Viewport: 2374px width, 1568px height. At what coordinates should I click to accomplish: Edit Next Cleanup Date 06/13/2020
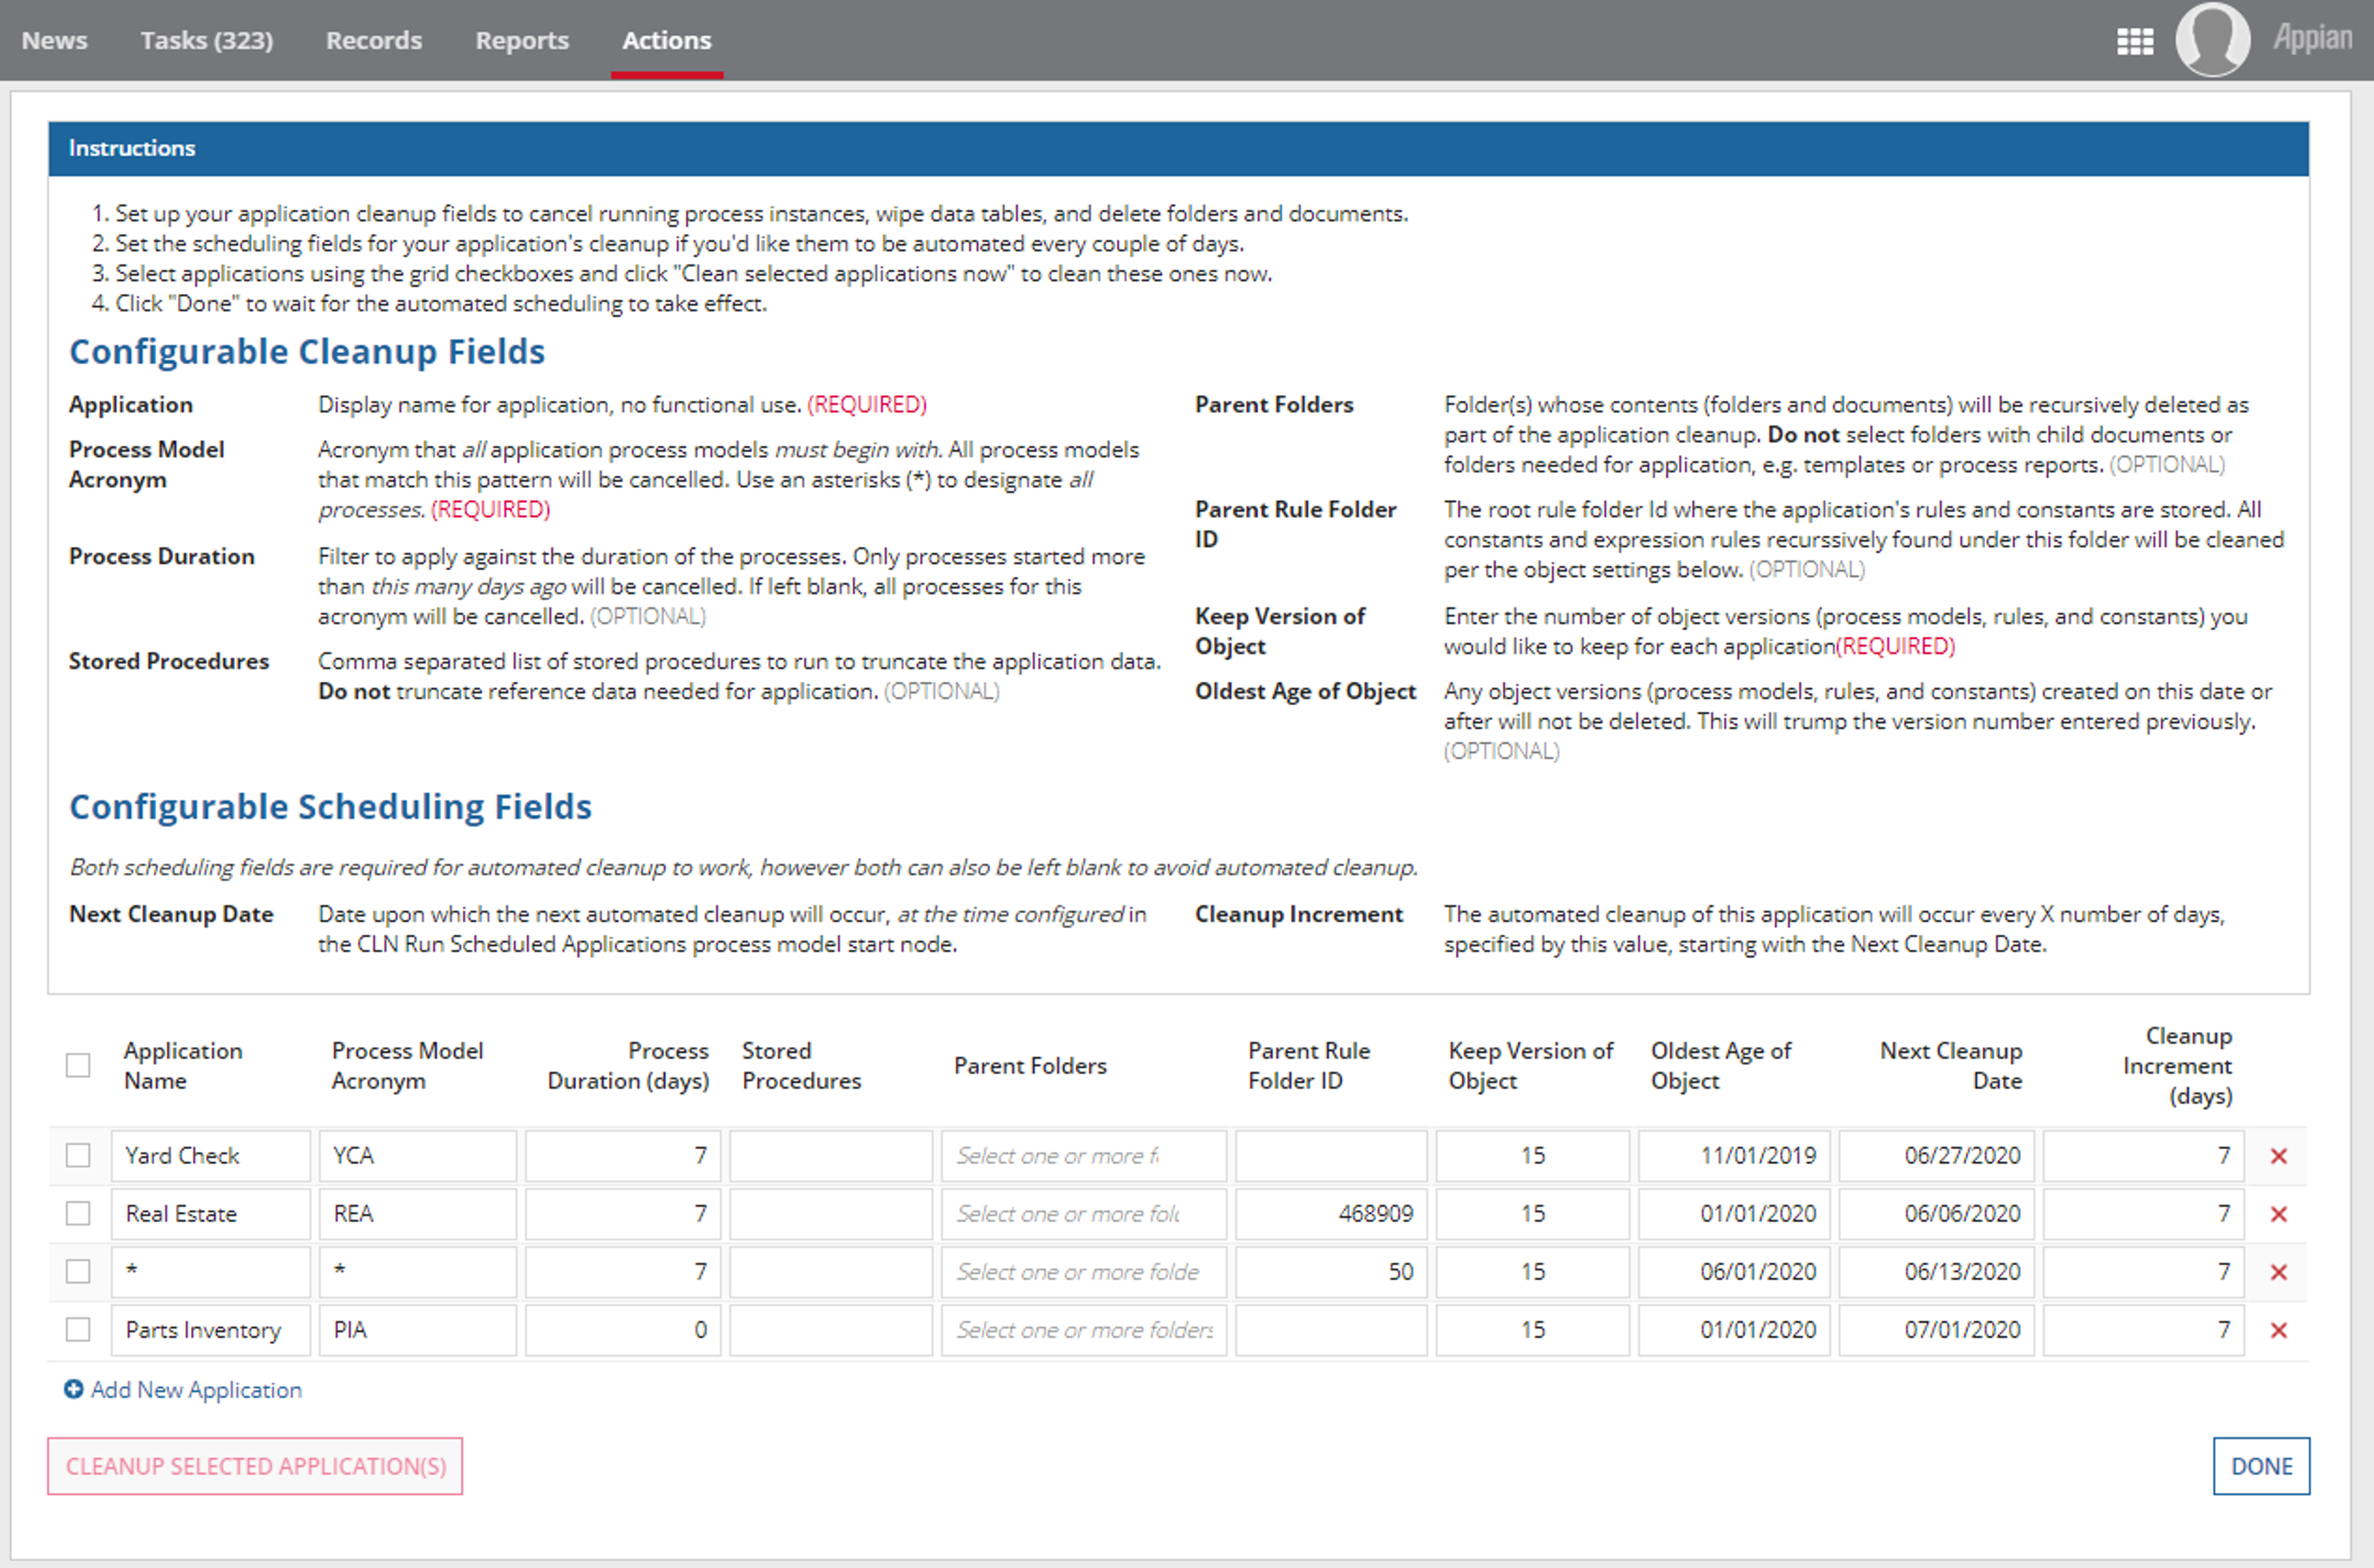coord(1937,1272)
